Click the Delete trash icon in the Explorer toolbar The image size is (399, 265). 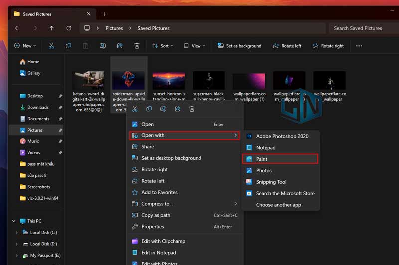click(137, 46)
